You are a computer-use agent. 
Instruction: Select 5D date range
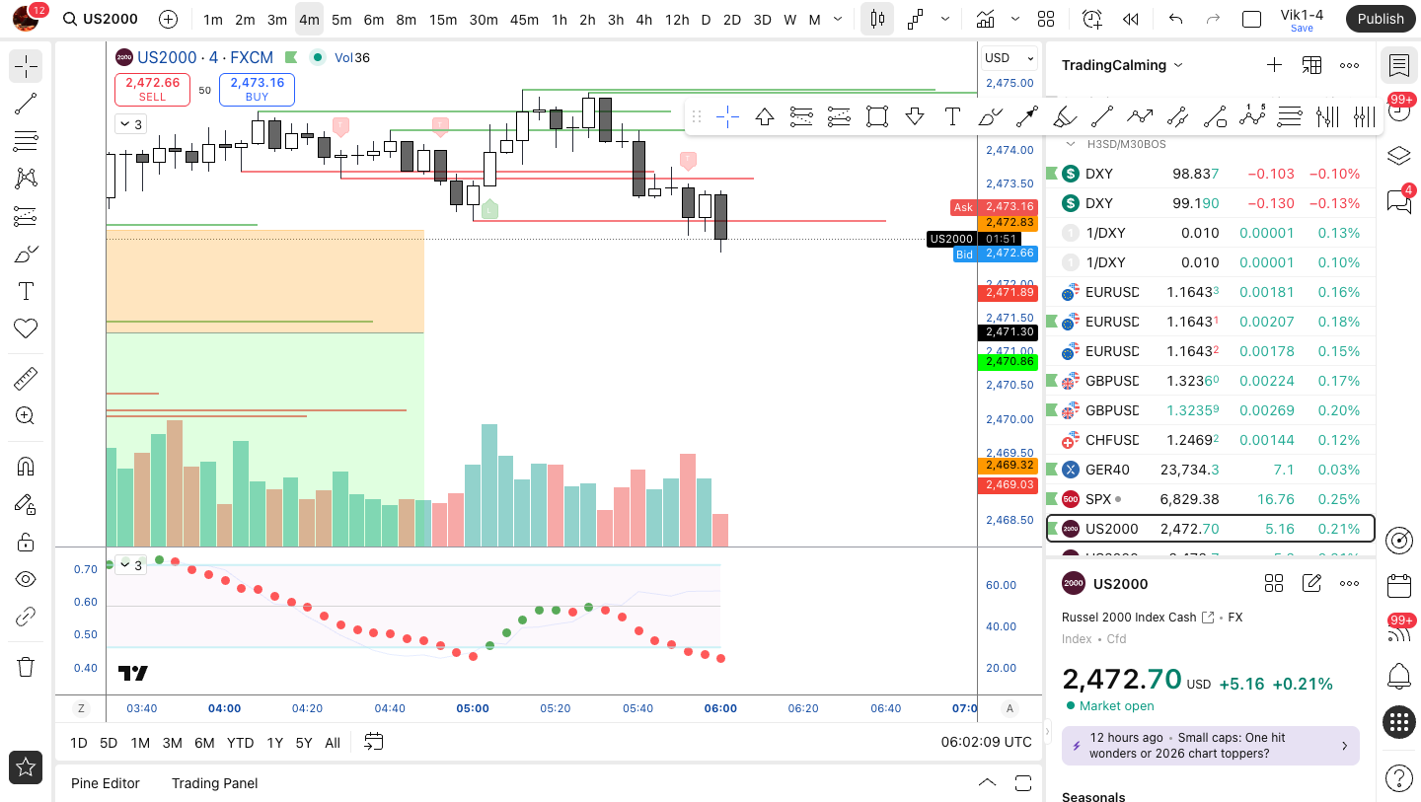[x=109, y=743]
